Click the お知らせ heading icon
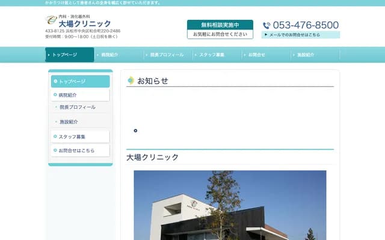The image size is (385, 240). [131, 80]
